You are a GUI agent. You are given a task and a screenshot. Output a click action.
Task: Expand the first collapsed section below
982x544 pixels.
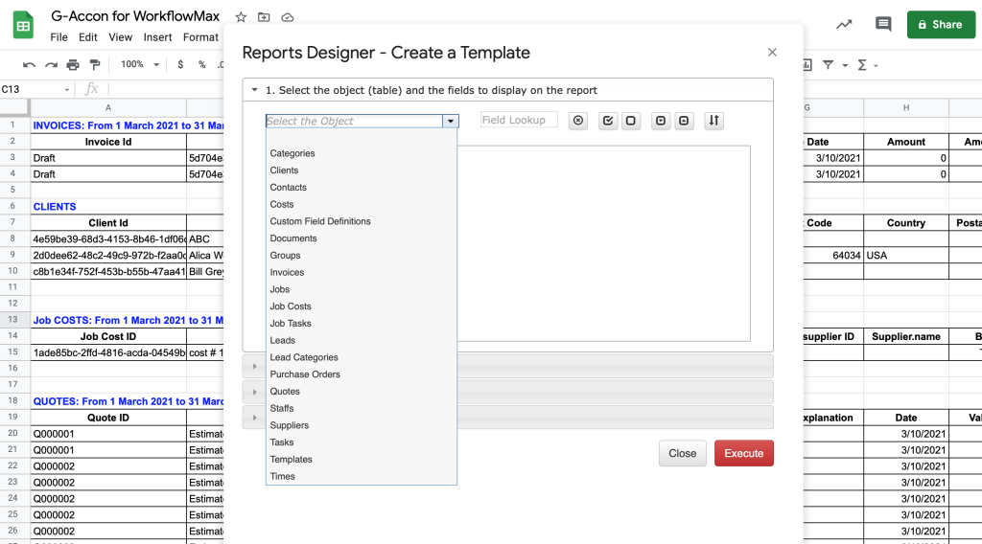[254, 367]
